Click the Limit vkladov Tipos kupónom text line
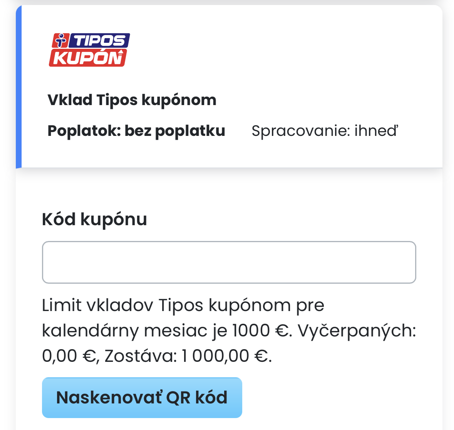The image size is (454, 430). (183, 306)
